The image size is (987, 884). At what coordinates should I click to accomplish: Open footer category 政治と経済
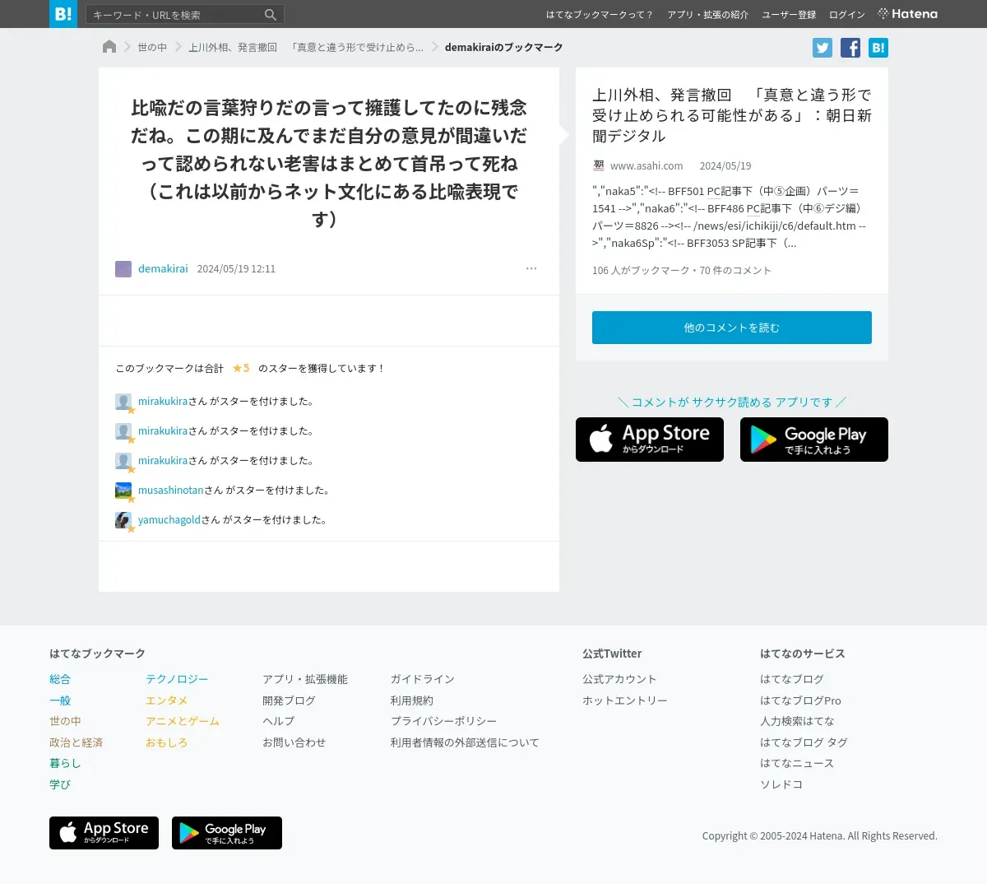pos(76,742)
